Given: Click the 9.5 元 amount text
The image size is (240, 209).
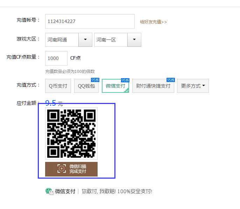Looking at the screenshot, I should [x=54, y=103].
